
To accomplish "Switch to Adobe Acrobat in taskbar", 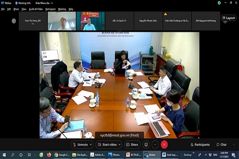I will pyautogui.click(x=98, y=155).
